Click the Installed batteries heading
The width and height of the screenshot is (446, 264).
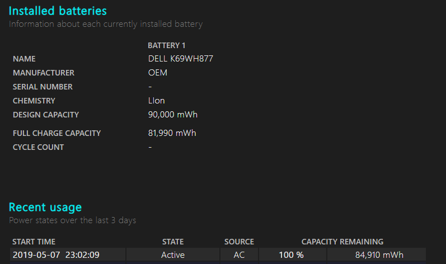click(x=58, y=11)
